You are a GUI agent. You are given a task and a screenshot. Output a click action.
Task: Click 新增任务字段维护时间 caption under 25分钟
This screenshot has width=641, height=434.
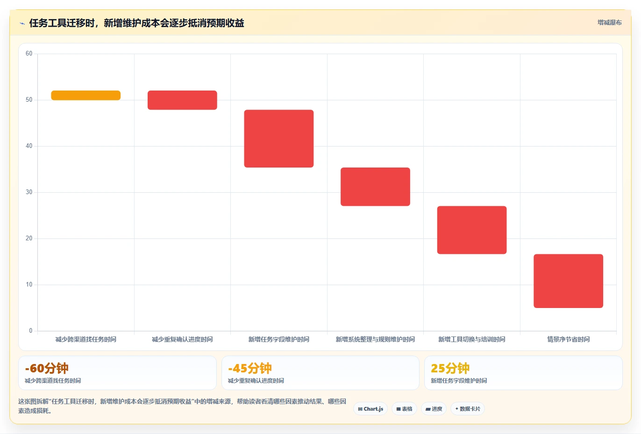[x=459, y=381]
